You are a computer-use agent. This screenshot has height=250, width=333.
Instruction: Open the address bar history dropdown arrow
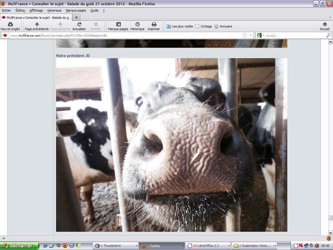251,36
